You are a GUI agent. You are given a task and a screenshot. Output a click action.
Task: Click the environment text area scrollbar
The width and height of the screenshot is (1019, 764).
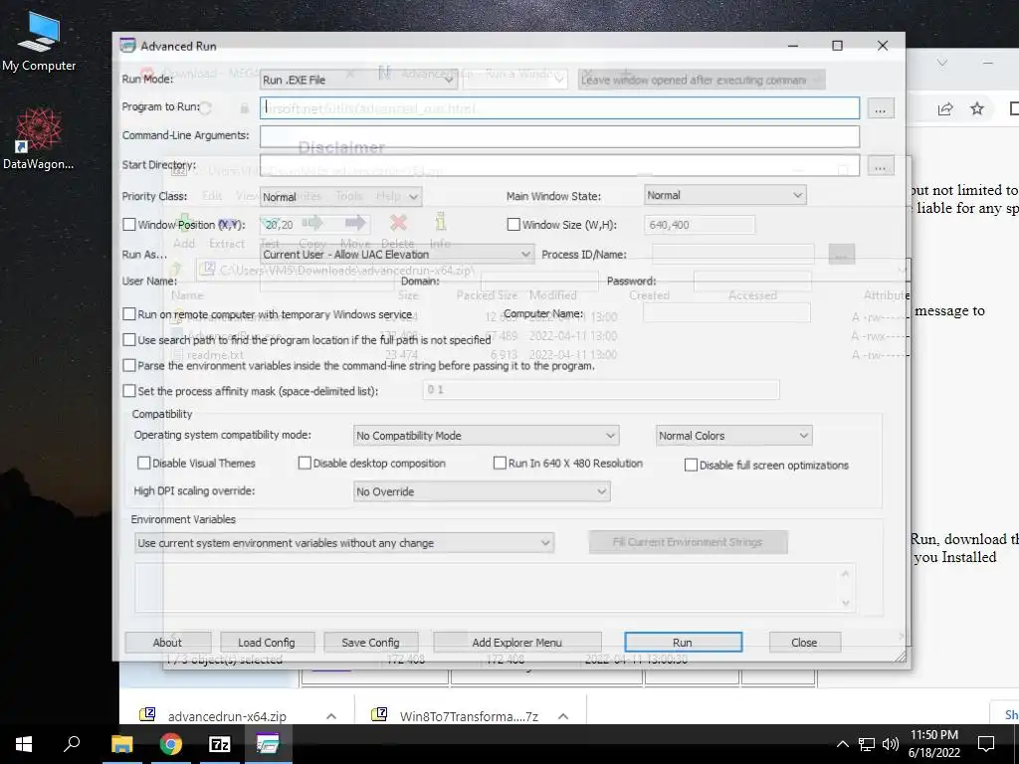(x=846, y=588)
